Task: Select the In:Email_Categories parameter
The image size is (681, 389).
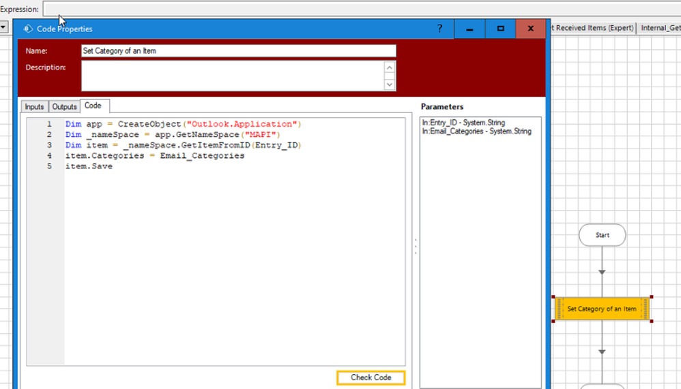Action: click(x=476, y=131)
